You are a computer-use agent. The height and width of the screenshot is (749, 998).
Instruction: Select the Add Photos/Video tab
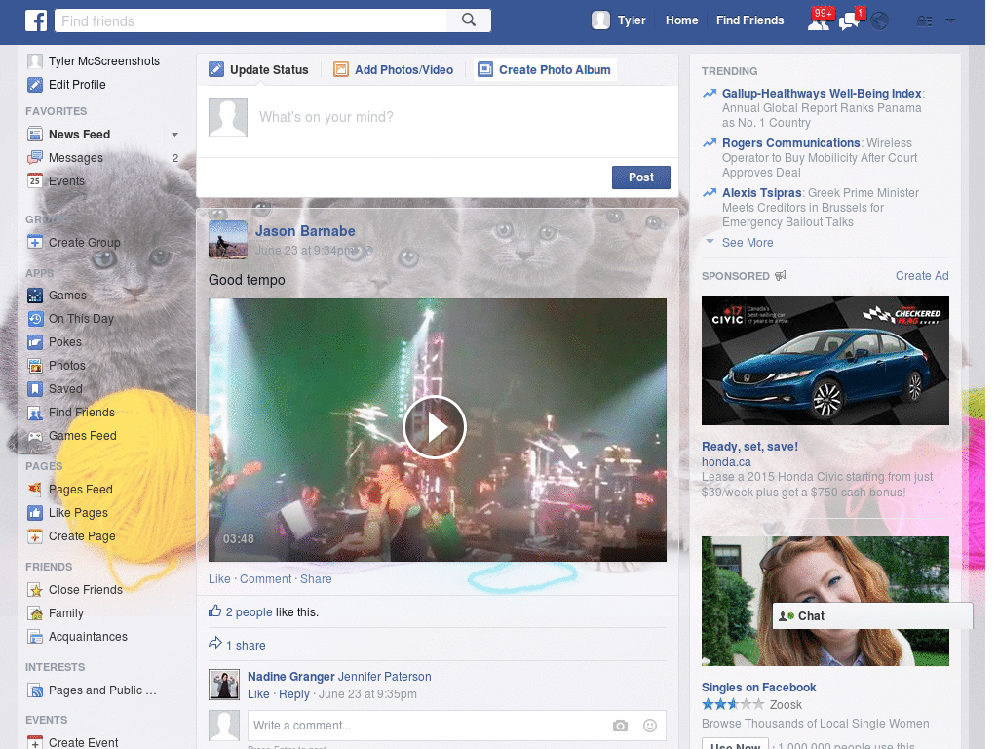[394, 70]
